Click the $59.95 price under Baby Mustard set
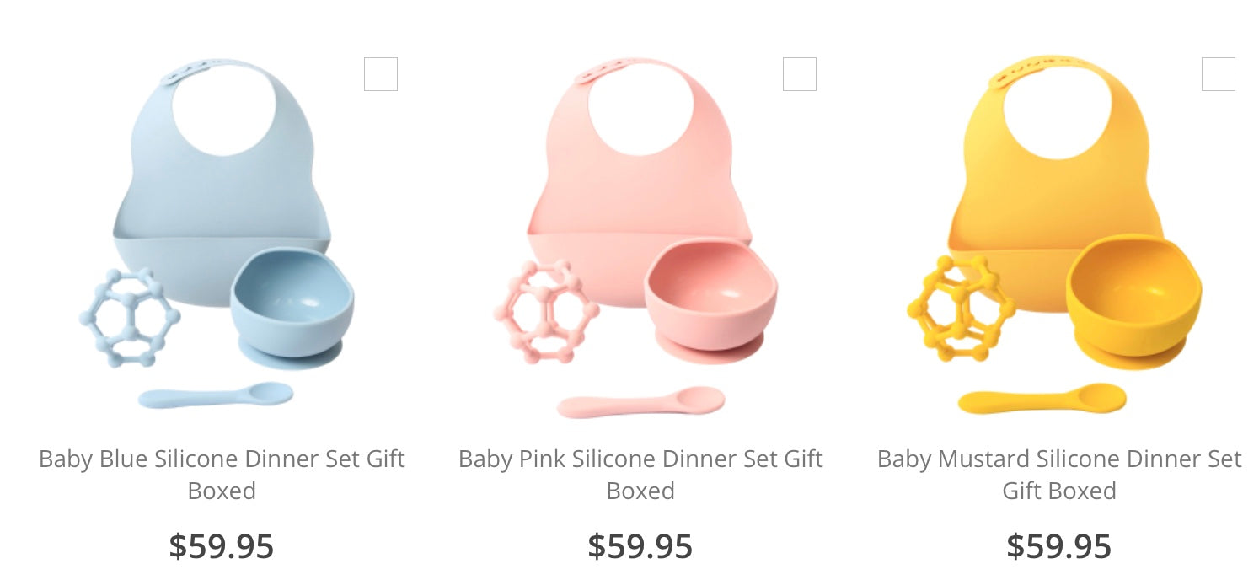Viewport: 1259px width, 580px height. click(1059, 546)
